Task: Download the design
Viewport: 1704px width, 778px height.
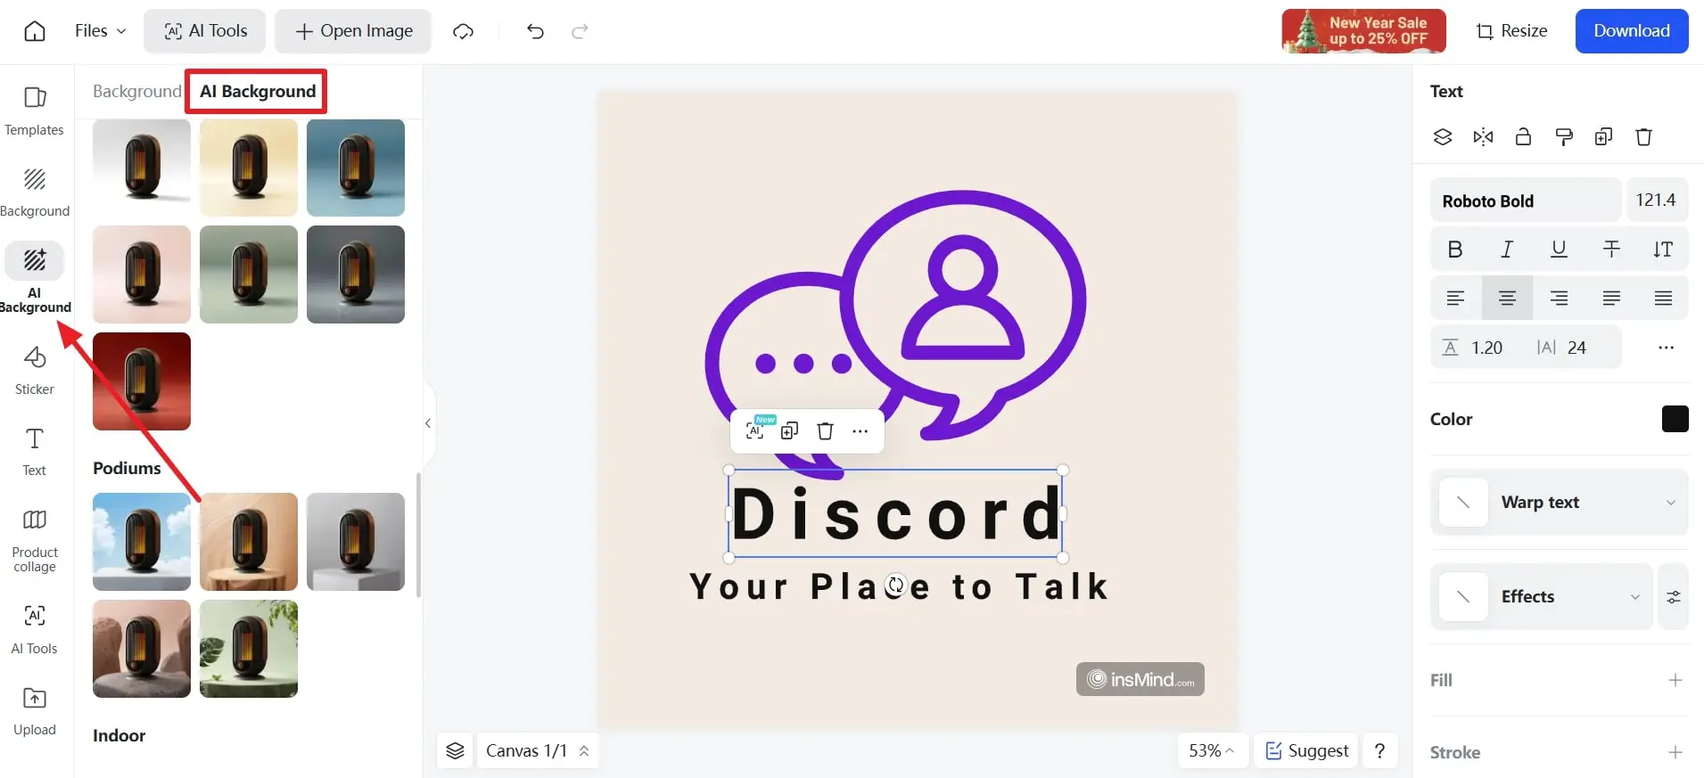Action: tap(1631, 31)
